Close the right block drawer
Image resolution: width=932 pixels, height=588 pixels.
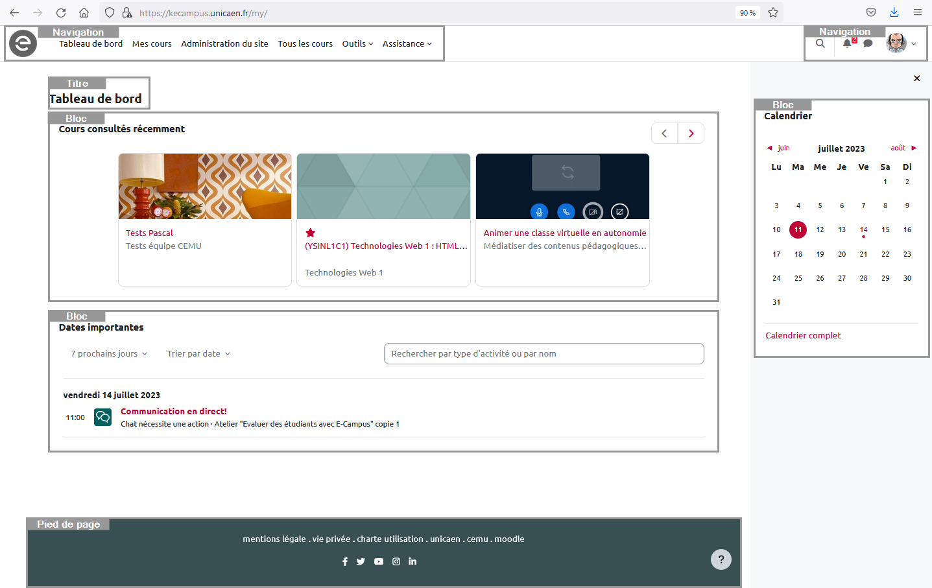click(x=916, y=78)
